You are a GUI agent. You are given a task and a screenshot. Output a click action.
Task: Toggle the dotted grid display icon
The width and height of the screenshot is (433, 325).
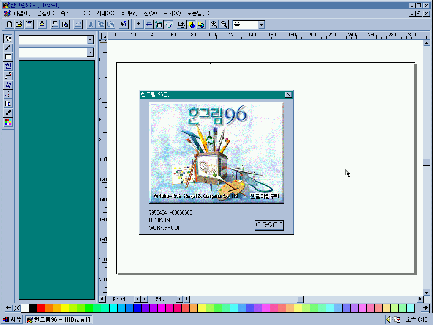point(139,25)
